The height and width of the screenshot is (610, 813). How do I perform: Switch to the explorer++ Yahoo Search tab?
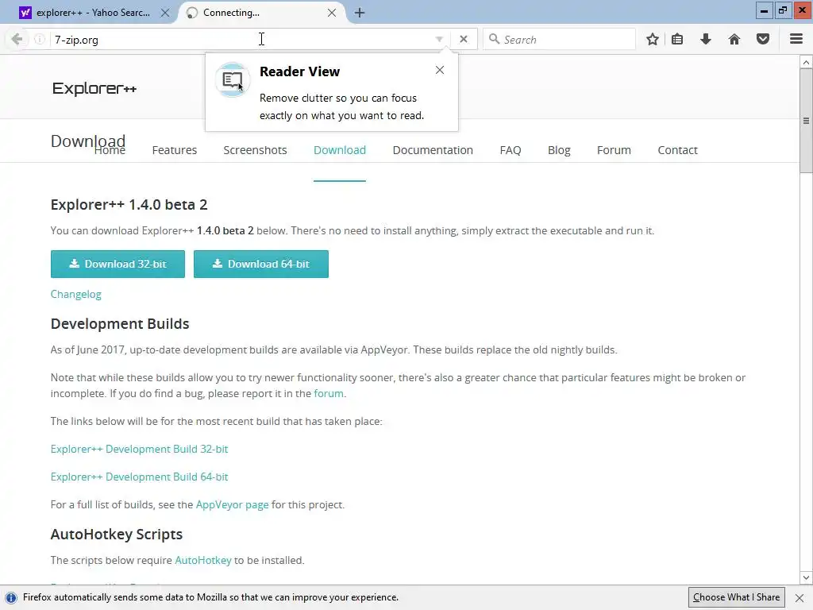point(93,13)
